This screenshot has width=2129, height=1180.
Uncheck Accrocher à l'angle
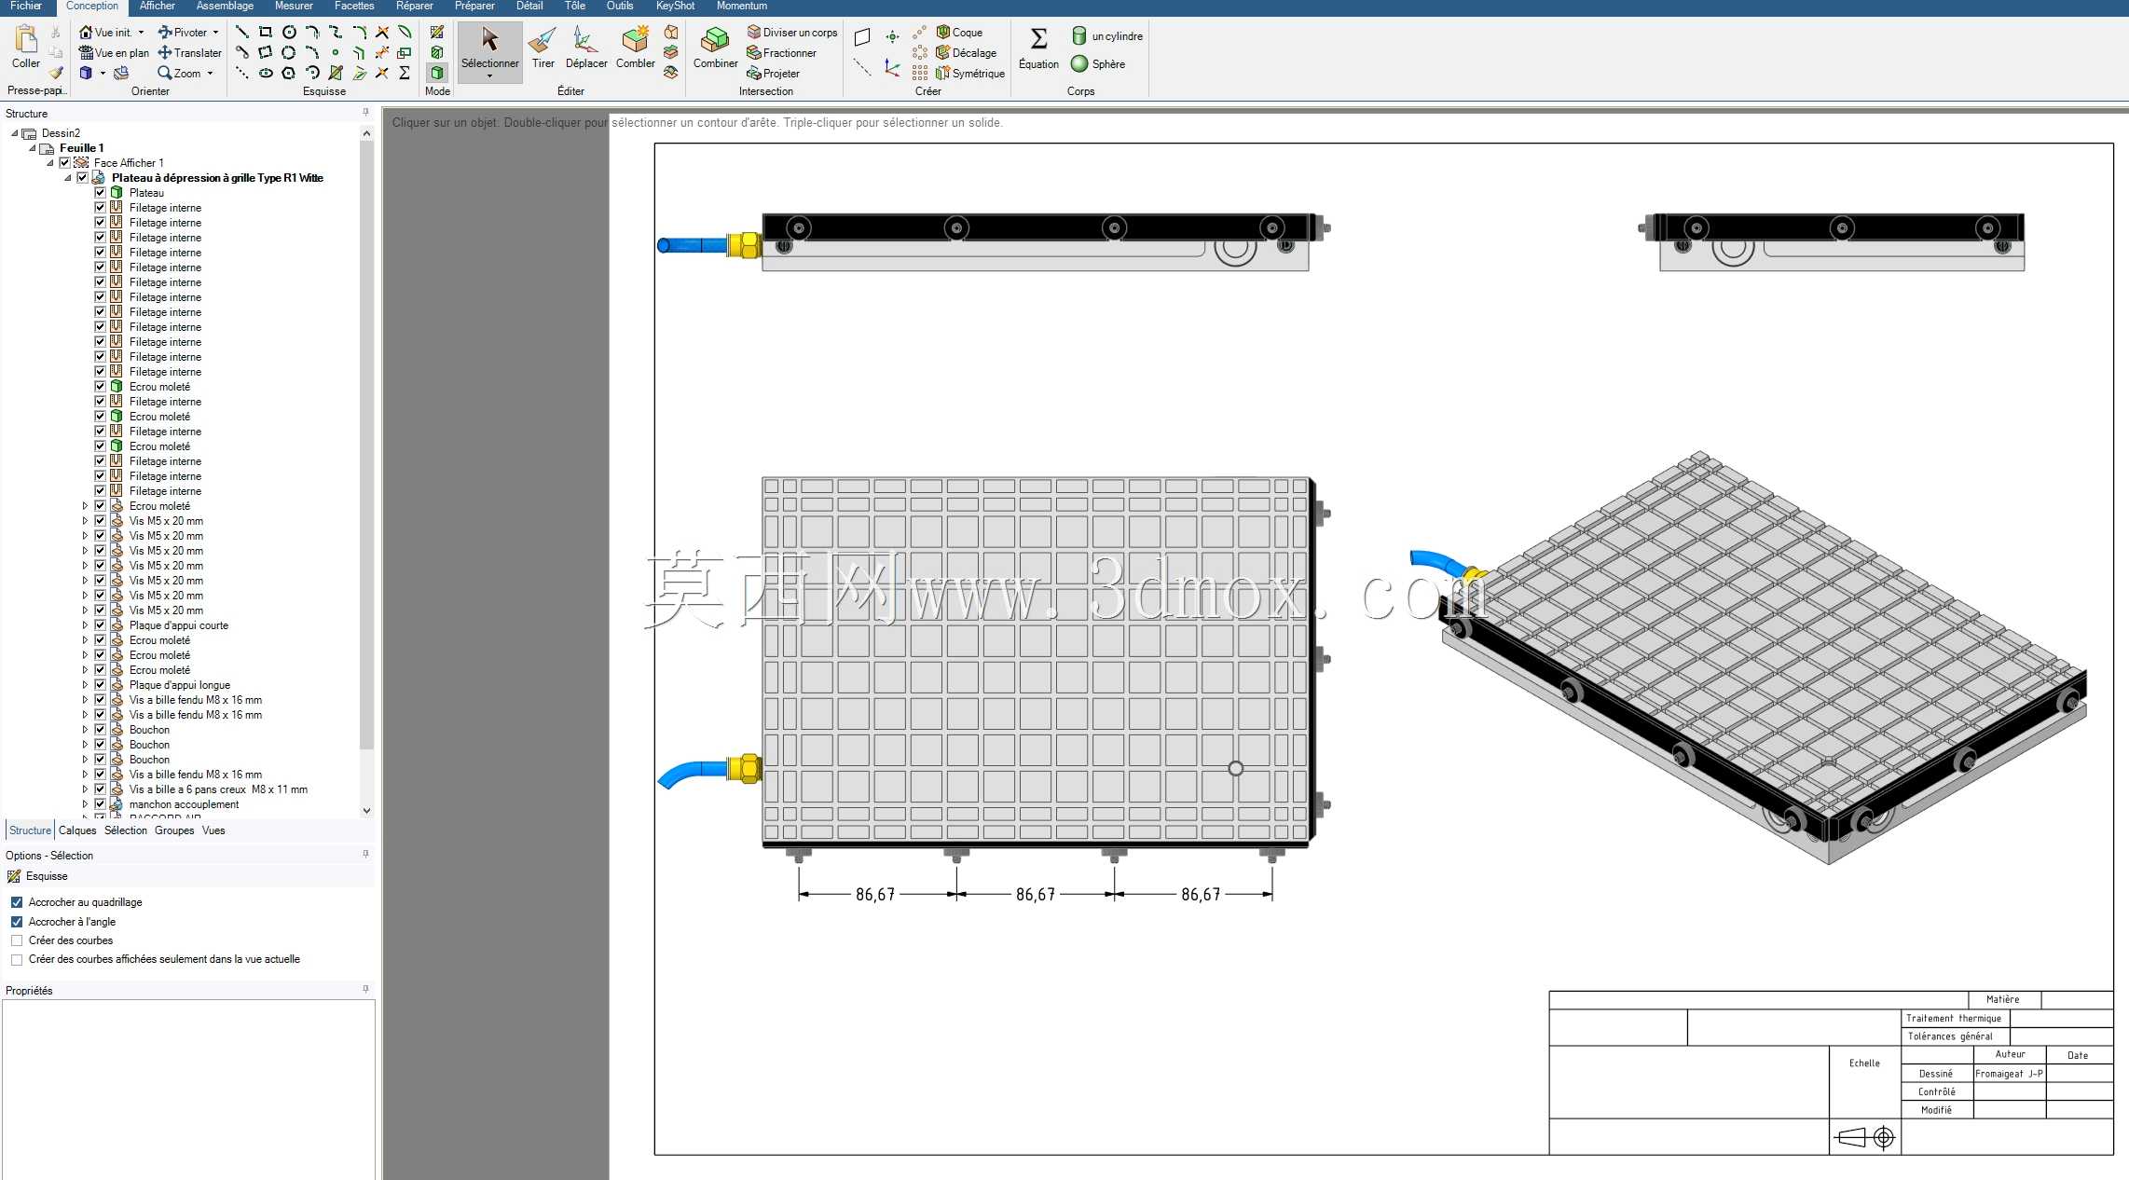(x=17, y=922)
